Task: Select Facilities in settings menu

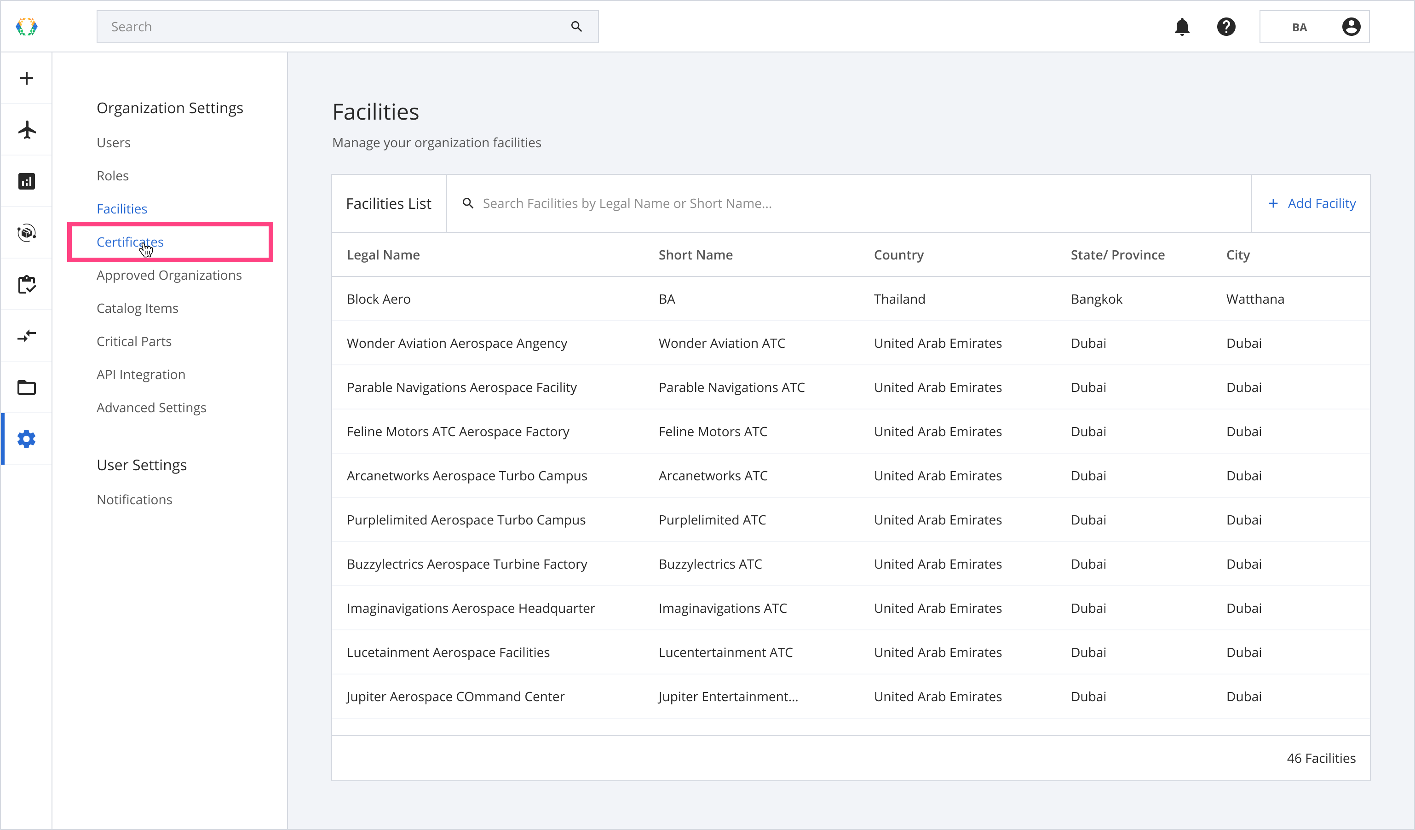Action: click(122, 209)
